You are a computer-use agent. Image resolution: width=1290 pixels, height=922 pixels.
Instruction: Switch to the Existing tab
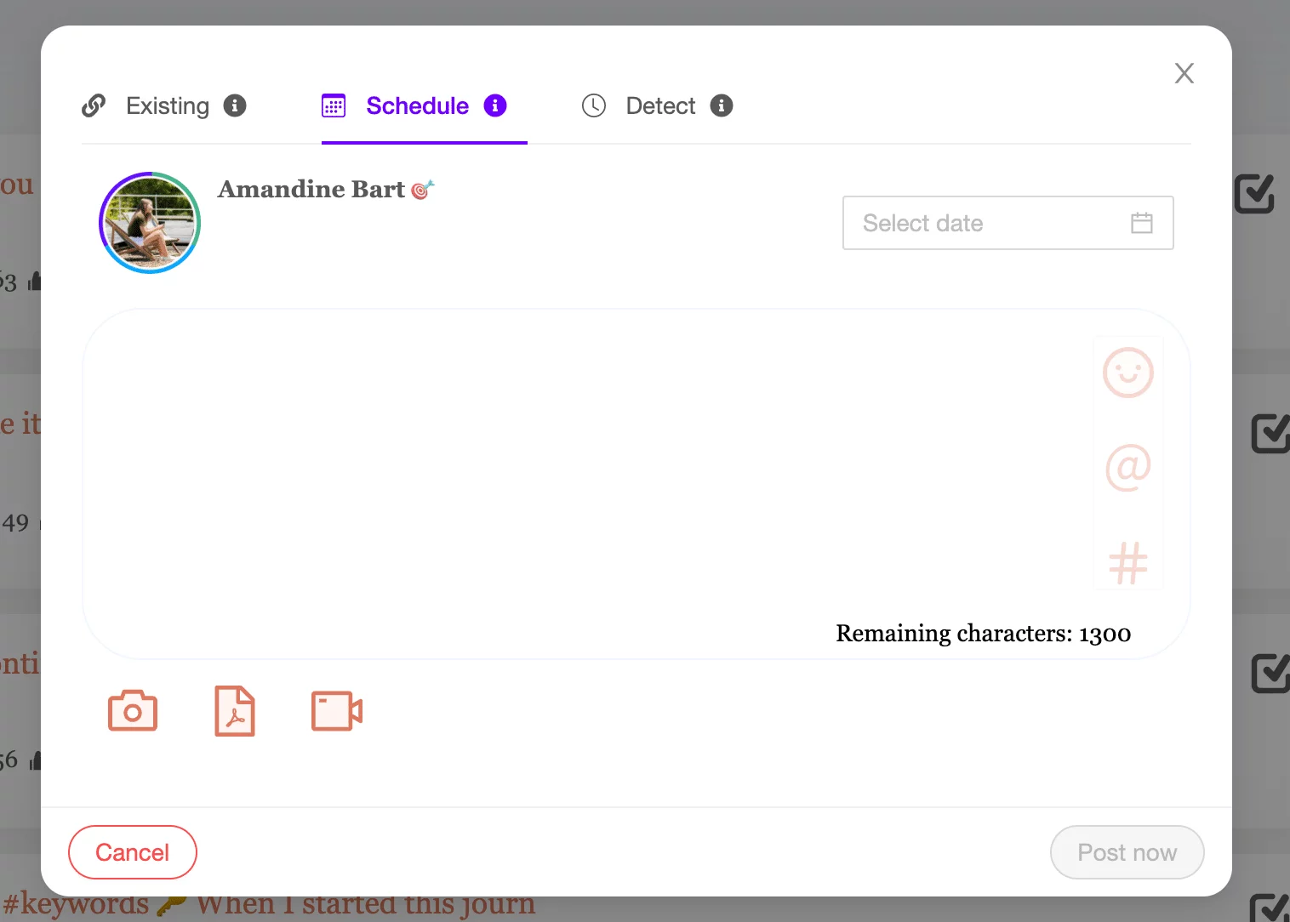point(167,105)
